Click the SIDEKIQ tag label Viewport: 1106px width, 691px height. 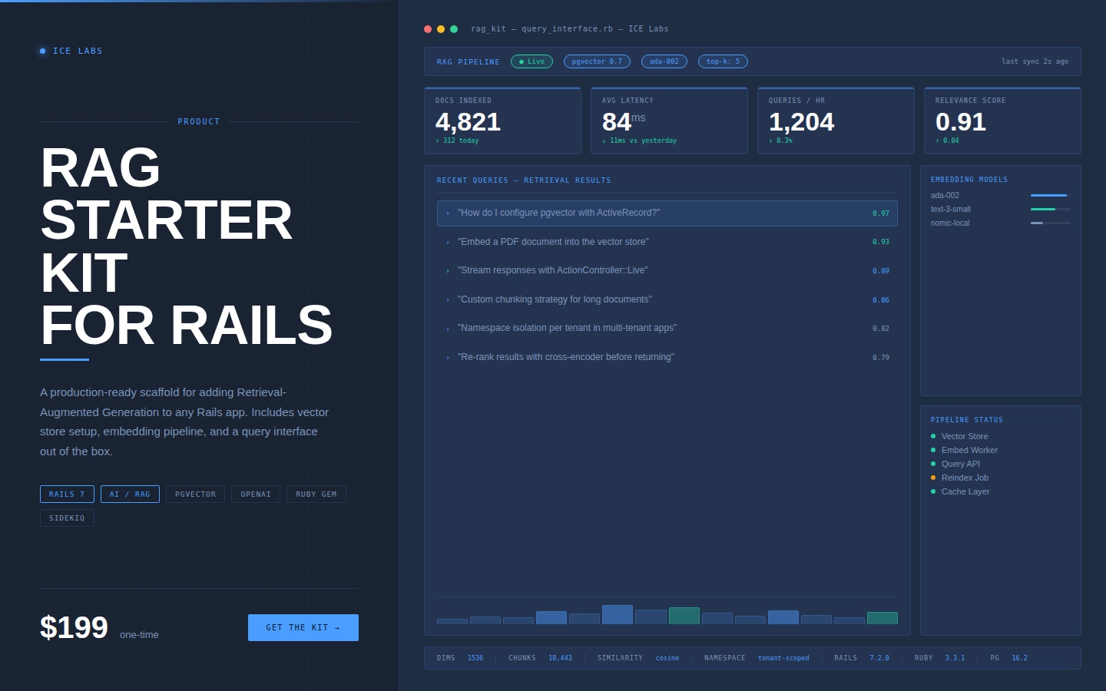point(67,518)
